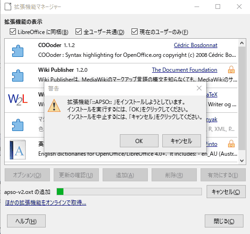Click the apso-v2.oxt install progress bar
The width and height of the screenshot is (250, 234).
tap(129, 192)
